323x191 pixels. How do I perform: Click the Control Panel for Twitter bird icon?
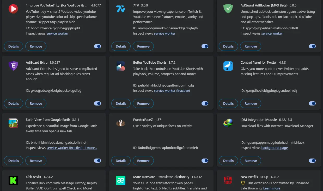[x=228, y=66]
